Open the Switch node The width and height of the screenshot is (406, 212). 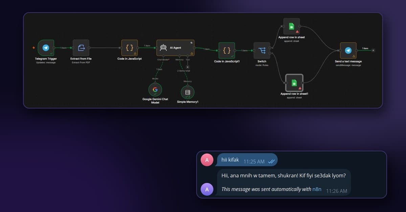click(262, 51)
